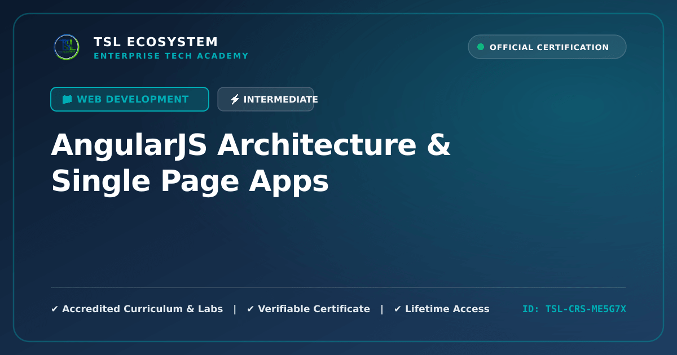Click the Official Certification pill

point(547,47)
